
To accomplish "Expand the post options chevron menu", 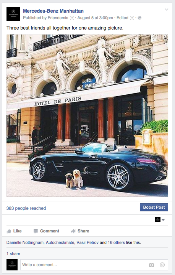I will 167,10.
